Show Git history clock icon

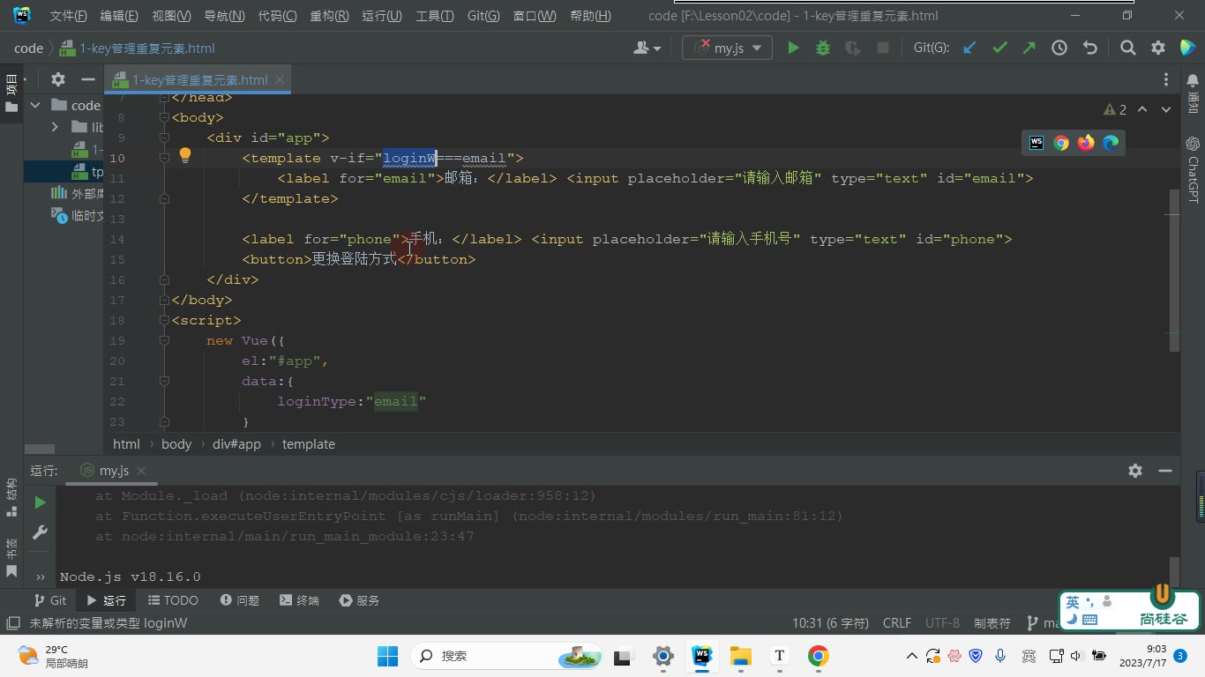[x=1059, y=48]
